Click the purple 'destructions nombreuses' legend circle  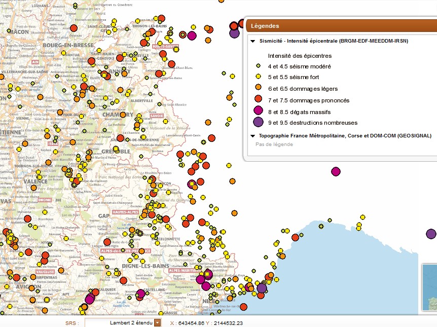coord(258,122)
